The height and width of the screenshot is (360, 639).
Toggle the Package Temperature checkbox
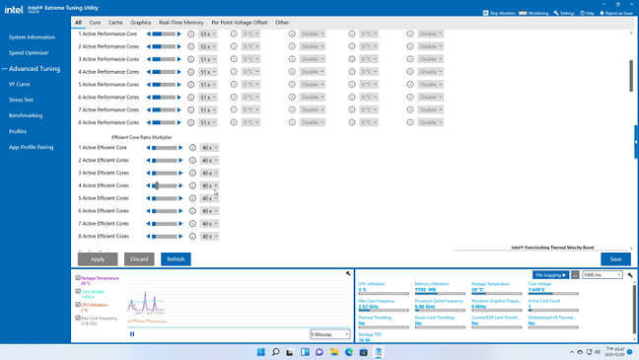78,278
